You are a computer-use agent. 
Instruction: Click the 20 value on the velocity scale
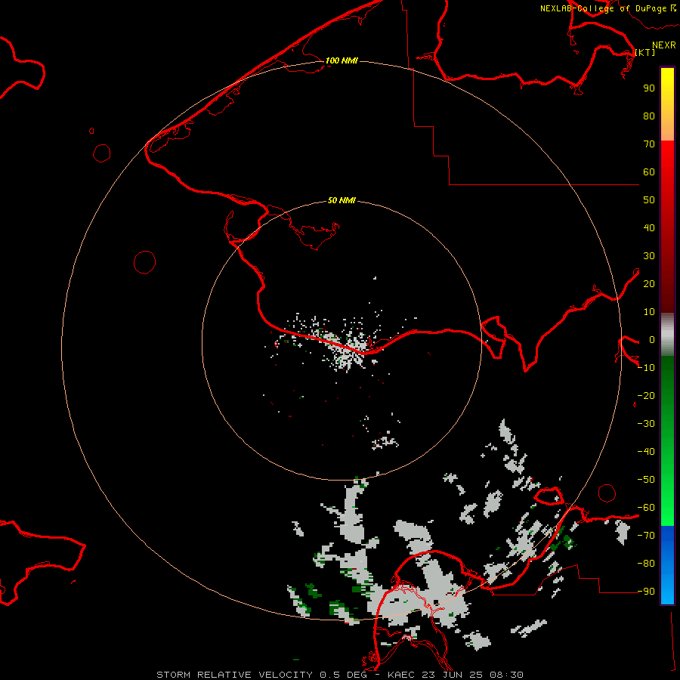tap(649, 284)
